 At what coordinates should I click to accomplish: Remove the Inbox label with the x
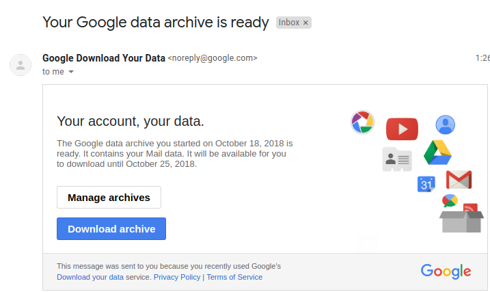coord(305,23)
